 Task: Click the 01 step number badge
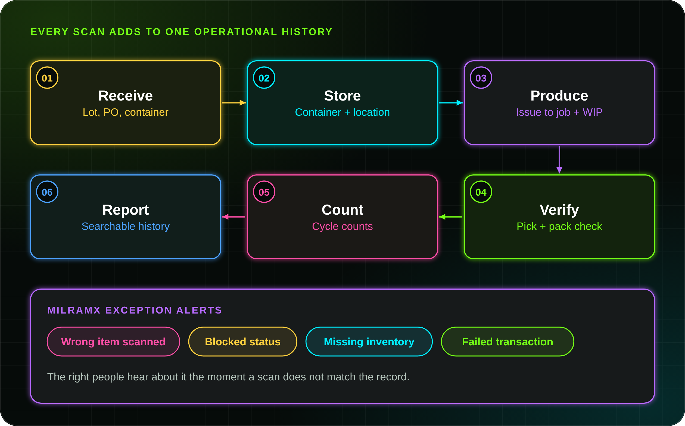47,78
